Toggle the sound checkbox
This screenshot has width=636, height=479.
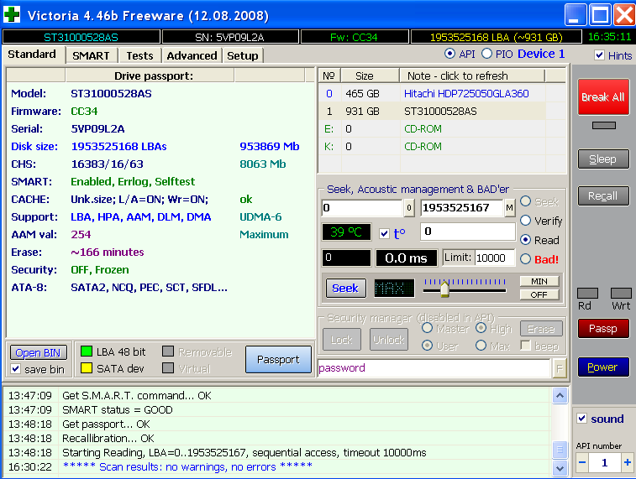[x=581, y=419]
